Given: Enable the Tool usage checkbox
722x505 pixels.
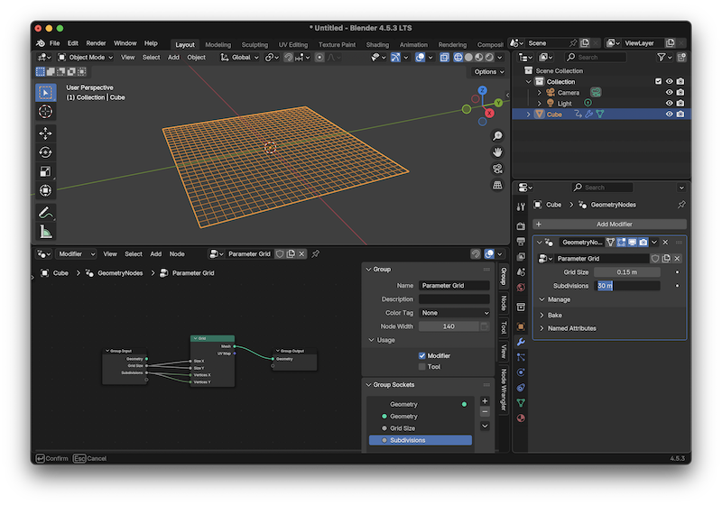Looking at the screenshot, I should click(x=422, y=367).
